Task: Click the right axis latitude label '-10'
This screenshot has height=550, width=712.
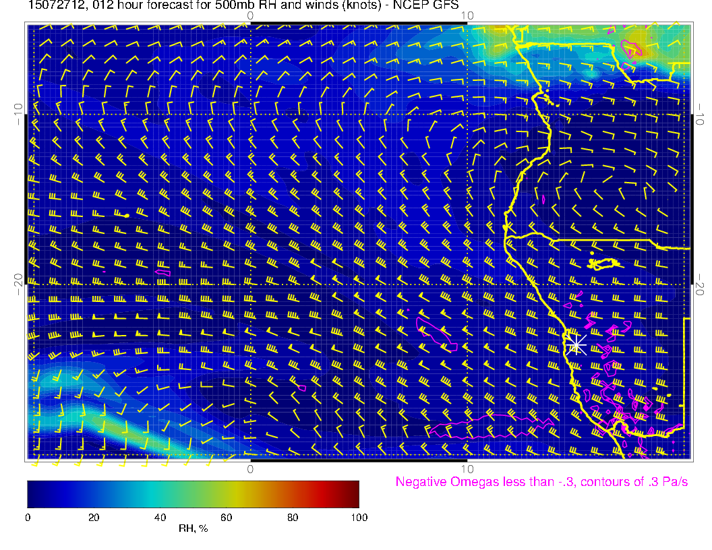Action: (699, 115)
